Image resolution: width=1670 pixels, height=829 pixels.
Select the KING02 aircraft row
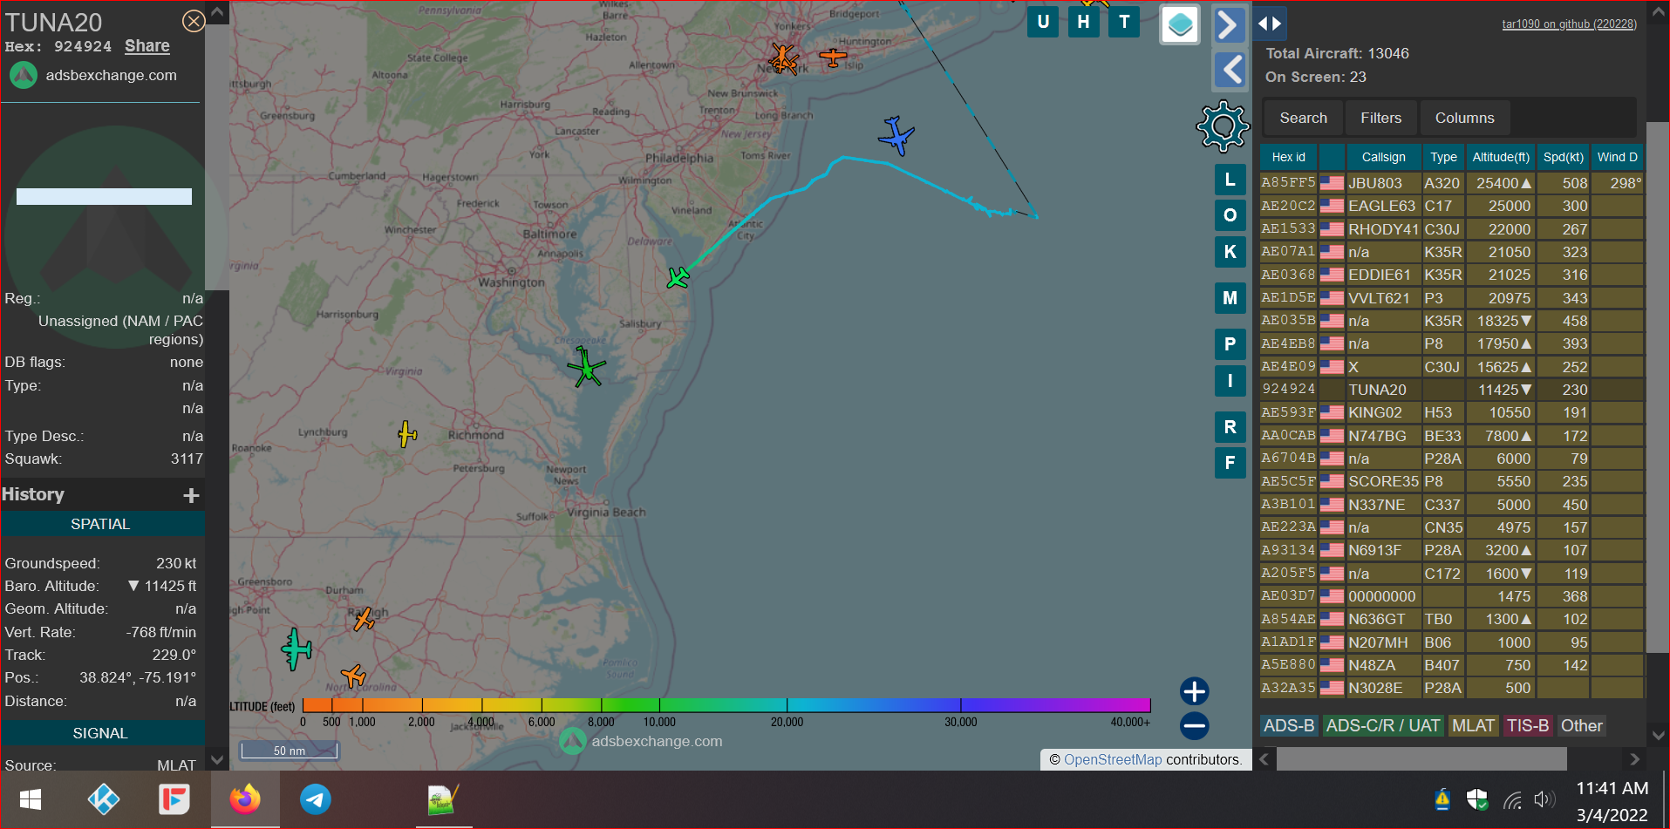point(1451,412)
